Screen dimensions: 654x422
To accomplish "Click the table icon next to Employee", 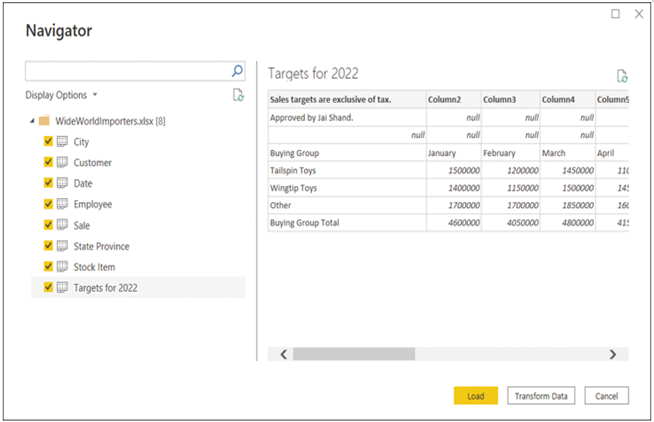I will [x=62, y=204].
